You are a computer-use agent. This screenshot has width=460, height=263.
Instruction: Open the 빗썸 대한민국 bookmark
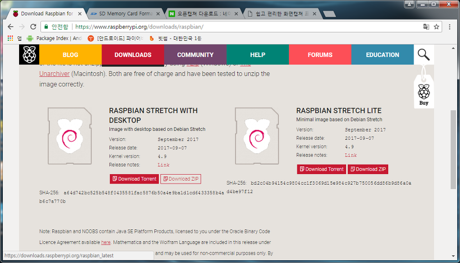pos(175,38)
